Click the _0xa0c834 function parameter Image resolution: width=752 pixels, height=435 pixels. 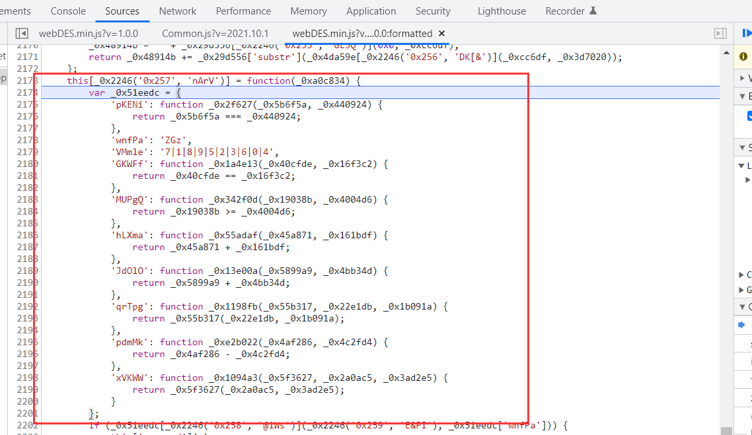click(x=319, y=81)
